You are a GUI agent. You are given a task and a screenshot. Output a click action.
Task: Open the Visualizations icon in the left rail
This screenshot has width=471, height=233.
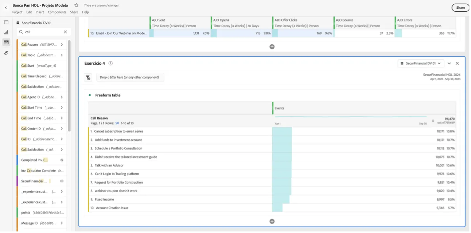point(6,32)
